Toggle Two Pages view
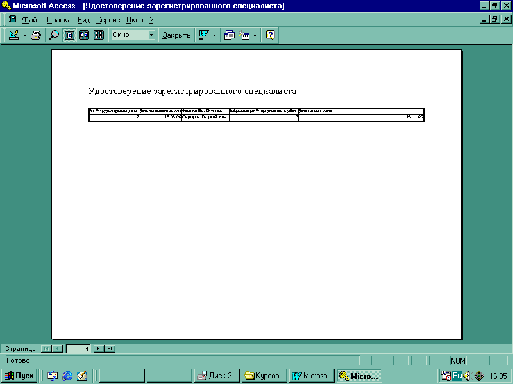This screenshot has height=384, width=513. (84, 35)
